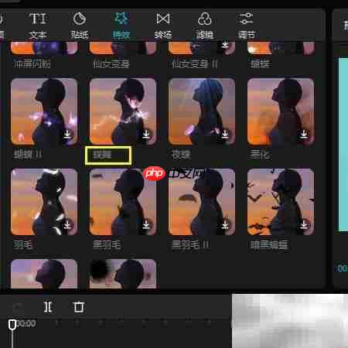
Task: Switch to the 贴纸 stickers tab
Action: click(x=80, y=26)
